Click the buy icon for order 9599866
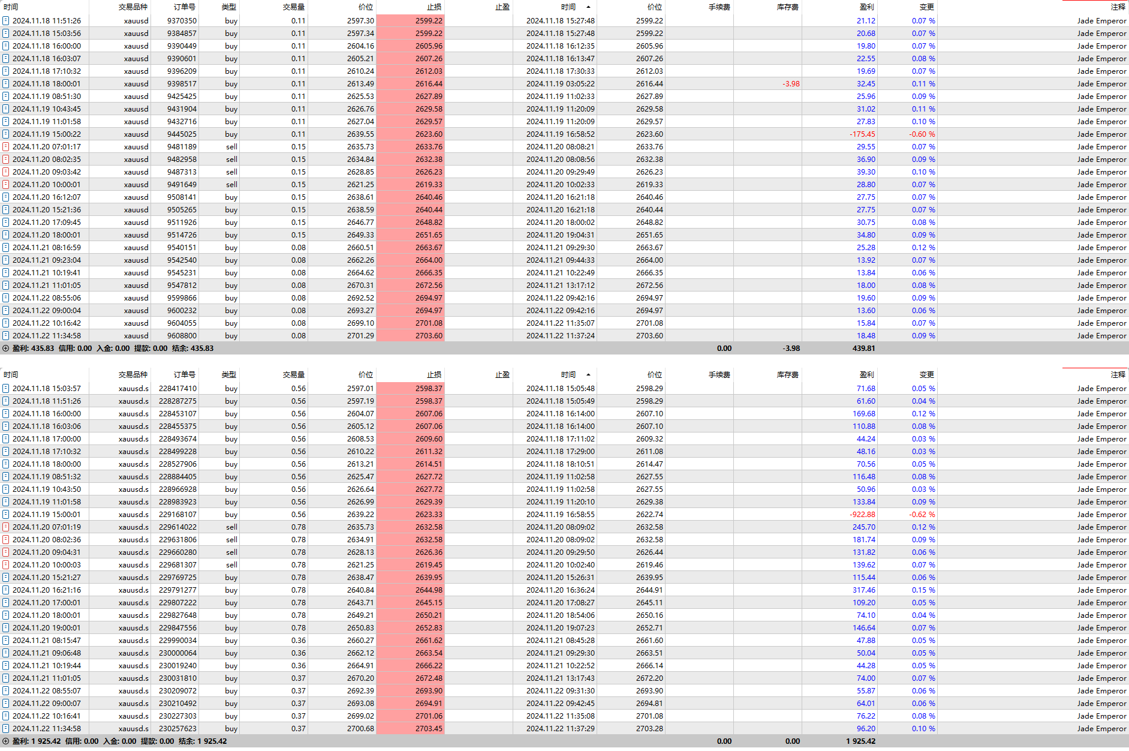Image resolution: width=1129 pixels, height=751 pixels. (x=5, y=298)
